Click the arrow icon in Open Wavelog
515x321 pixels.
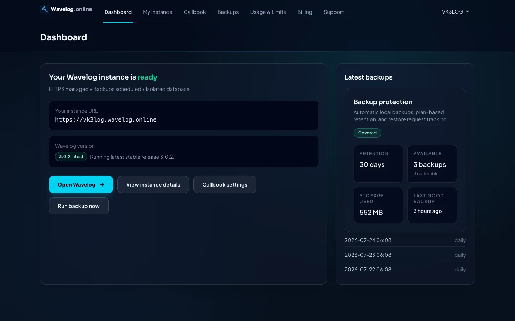[x=102, y=185]
